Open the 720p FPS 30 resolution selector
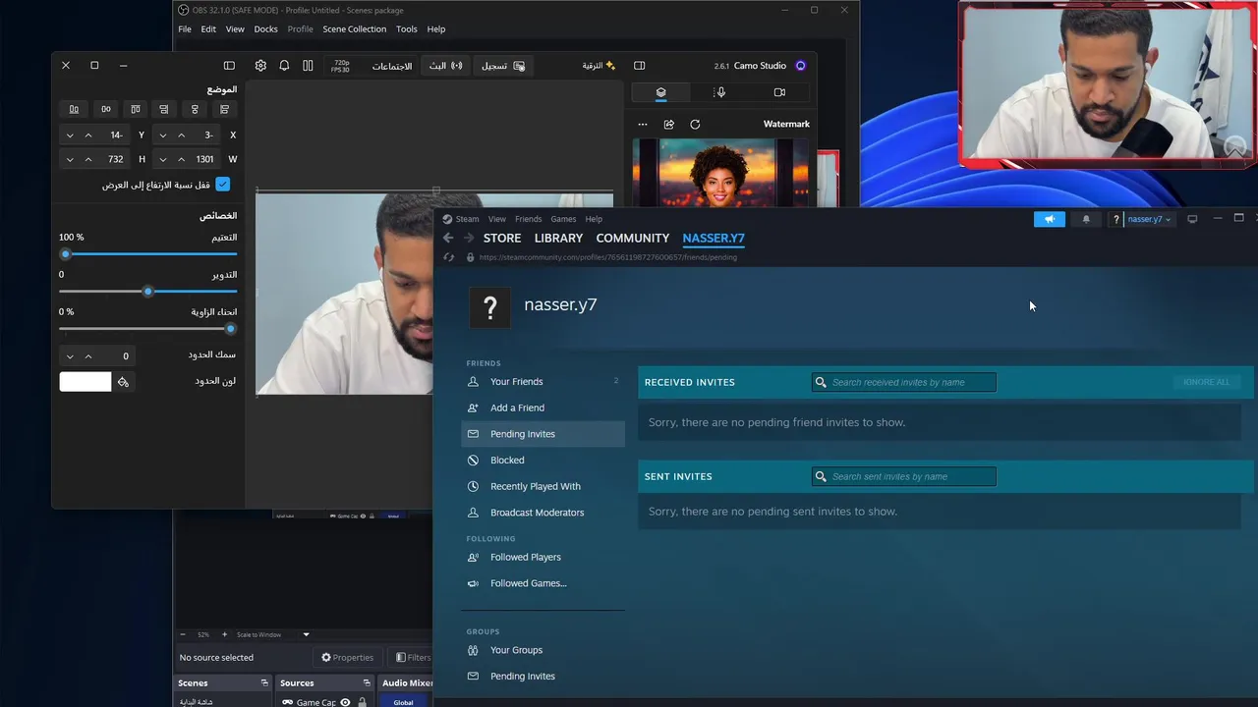This screenshot has width=1258, height=707. point(341,66)
